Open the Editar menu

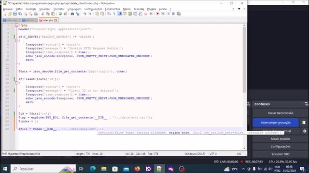pyautogui.click(x=19, y=9)
